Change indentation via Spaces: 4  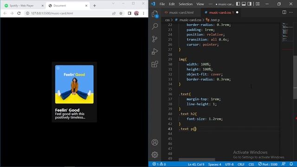(214, 164)
